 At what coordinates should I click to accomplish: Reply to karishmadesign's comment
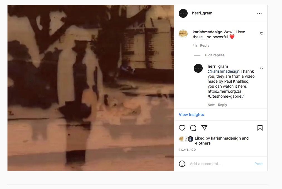pyautogui.click(x=205, y=45)
